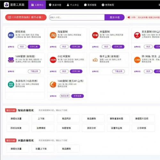Image resolution: width=160 pixels, height=160 pixels.
Task: Click 打开工具 in the 群控系统 card
Action: [34, 47]
